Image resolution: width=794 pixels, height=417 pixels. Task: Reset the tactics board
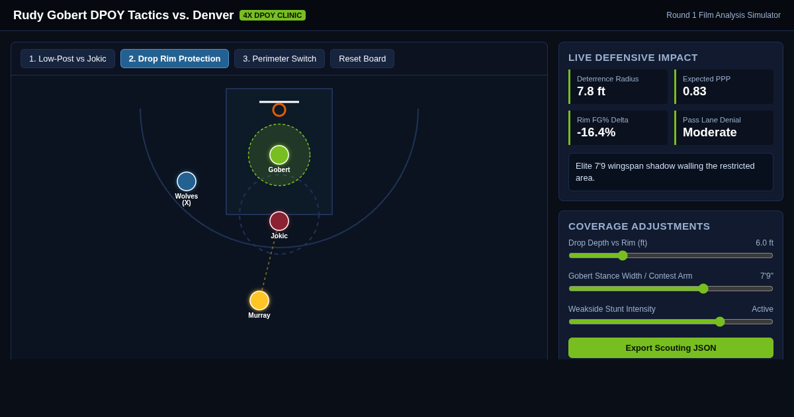coord(362,58)
